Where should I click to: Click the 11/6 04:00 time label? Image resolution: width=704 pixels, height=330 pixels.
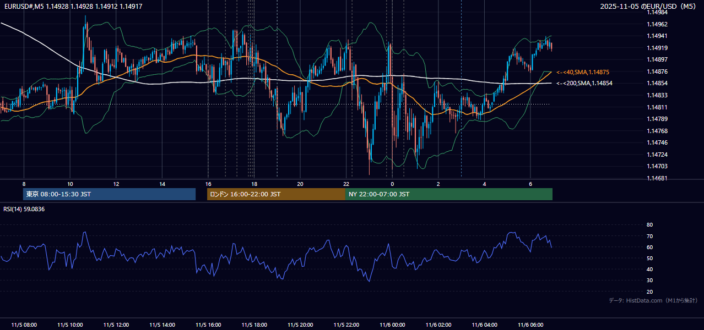(x=484, y=325)
